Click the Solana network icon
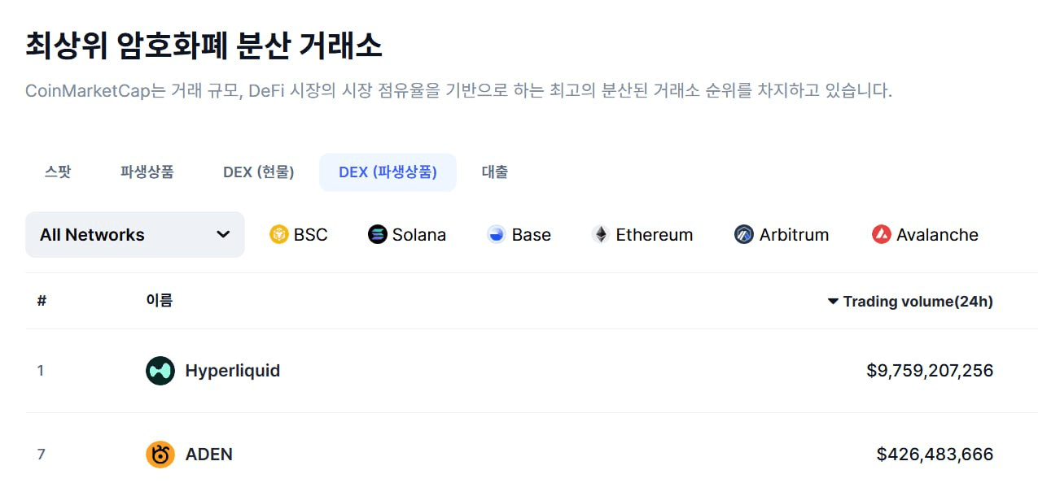 pyautogui.click(x=378, y=235)
